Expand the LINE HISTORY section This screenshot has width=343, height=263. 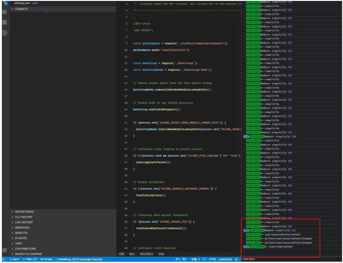(x=63, y=222)
